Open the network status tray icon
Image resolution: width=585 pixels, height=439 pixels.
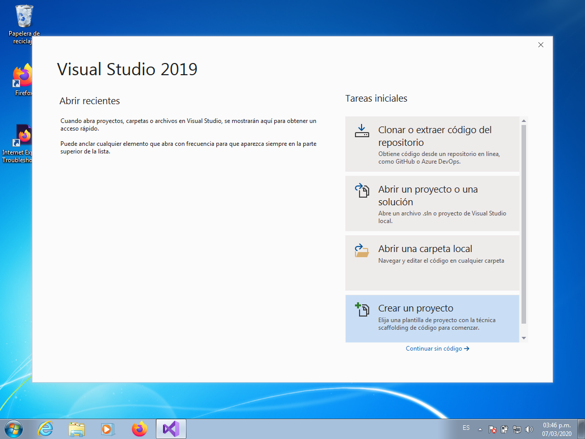(x=517, y=429)
